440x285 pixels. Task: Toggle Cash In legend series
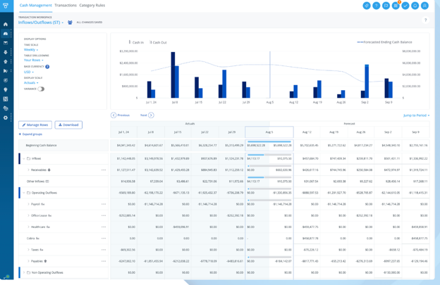tap(137, 42)
